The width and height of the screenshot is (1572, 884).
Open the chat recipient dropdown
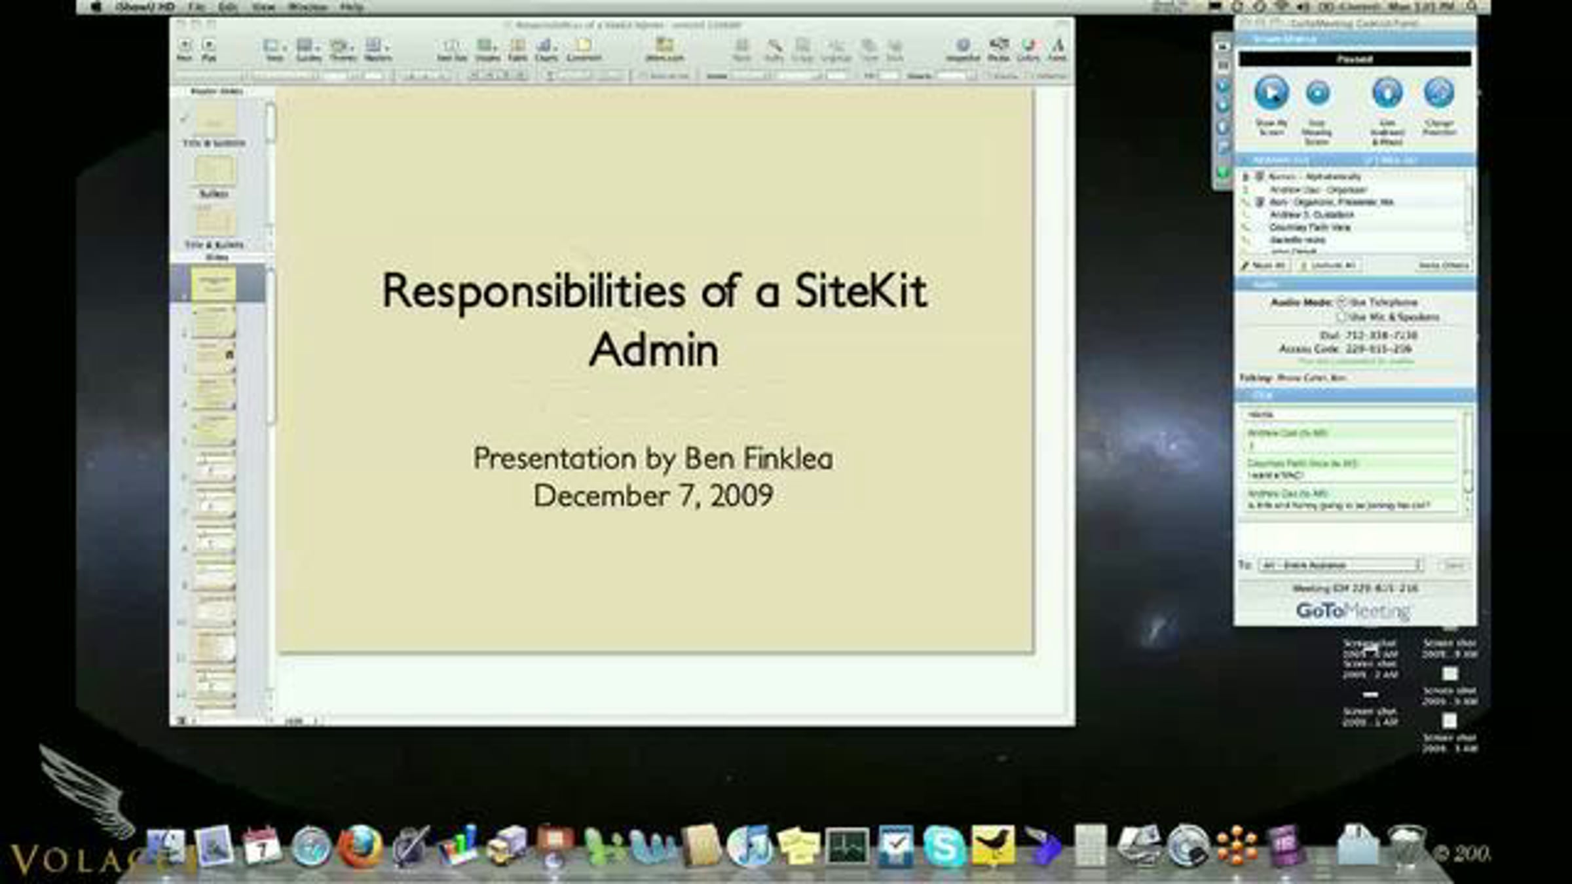(x=1340, y=565)
